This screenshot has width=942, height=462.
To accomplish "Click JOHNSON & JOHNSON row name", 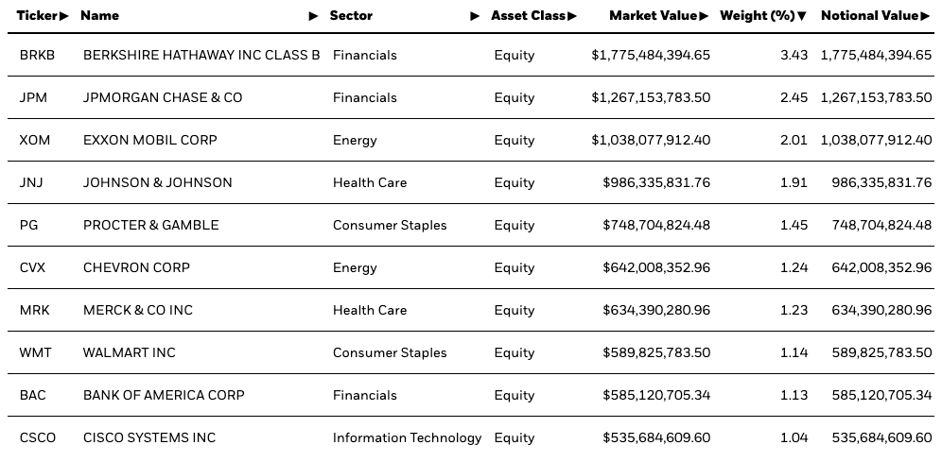I will tap(157, 183).
